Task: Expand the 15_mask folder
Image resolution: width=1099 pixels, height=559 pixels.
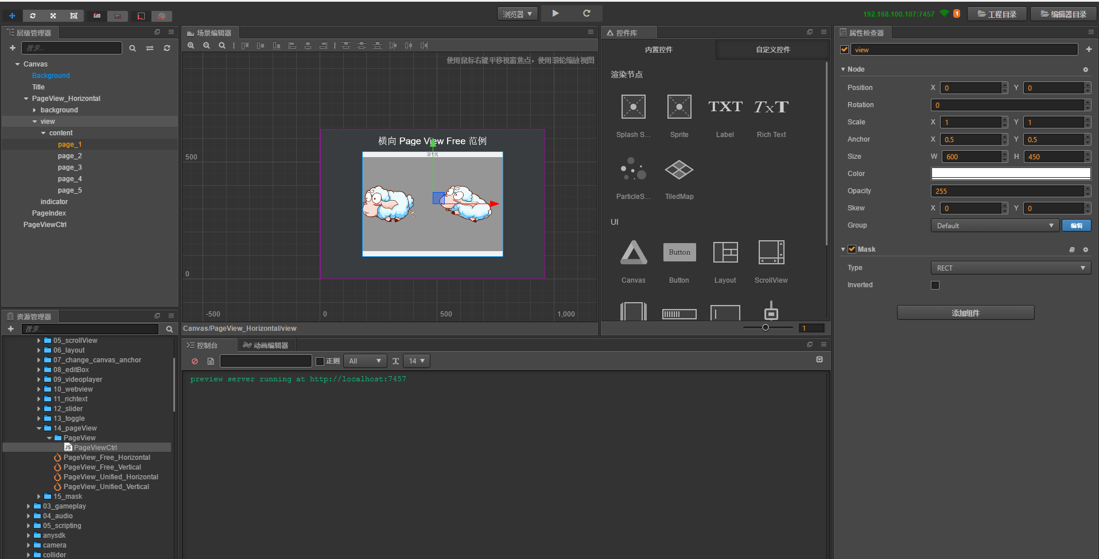Action: [39, 497]
